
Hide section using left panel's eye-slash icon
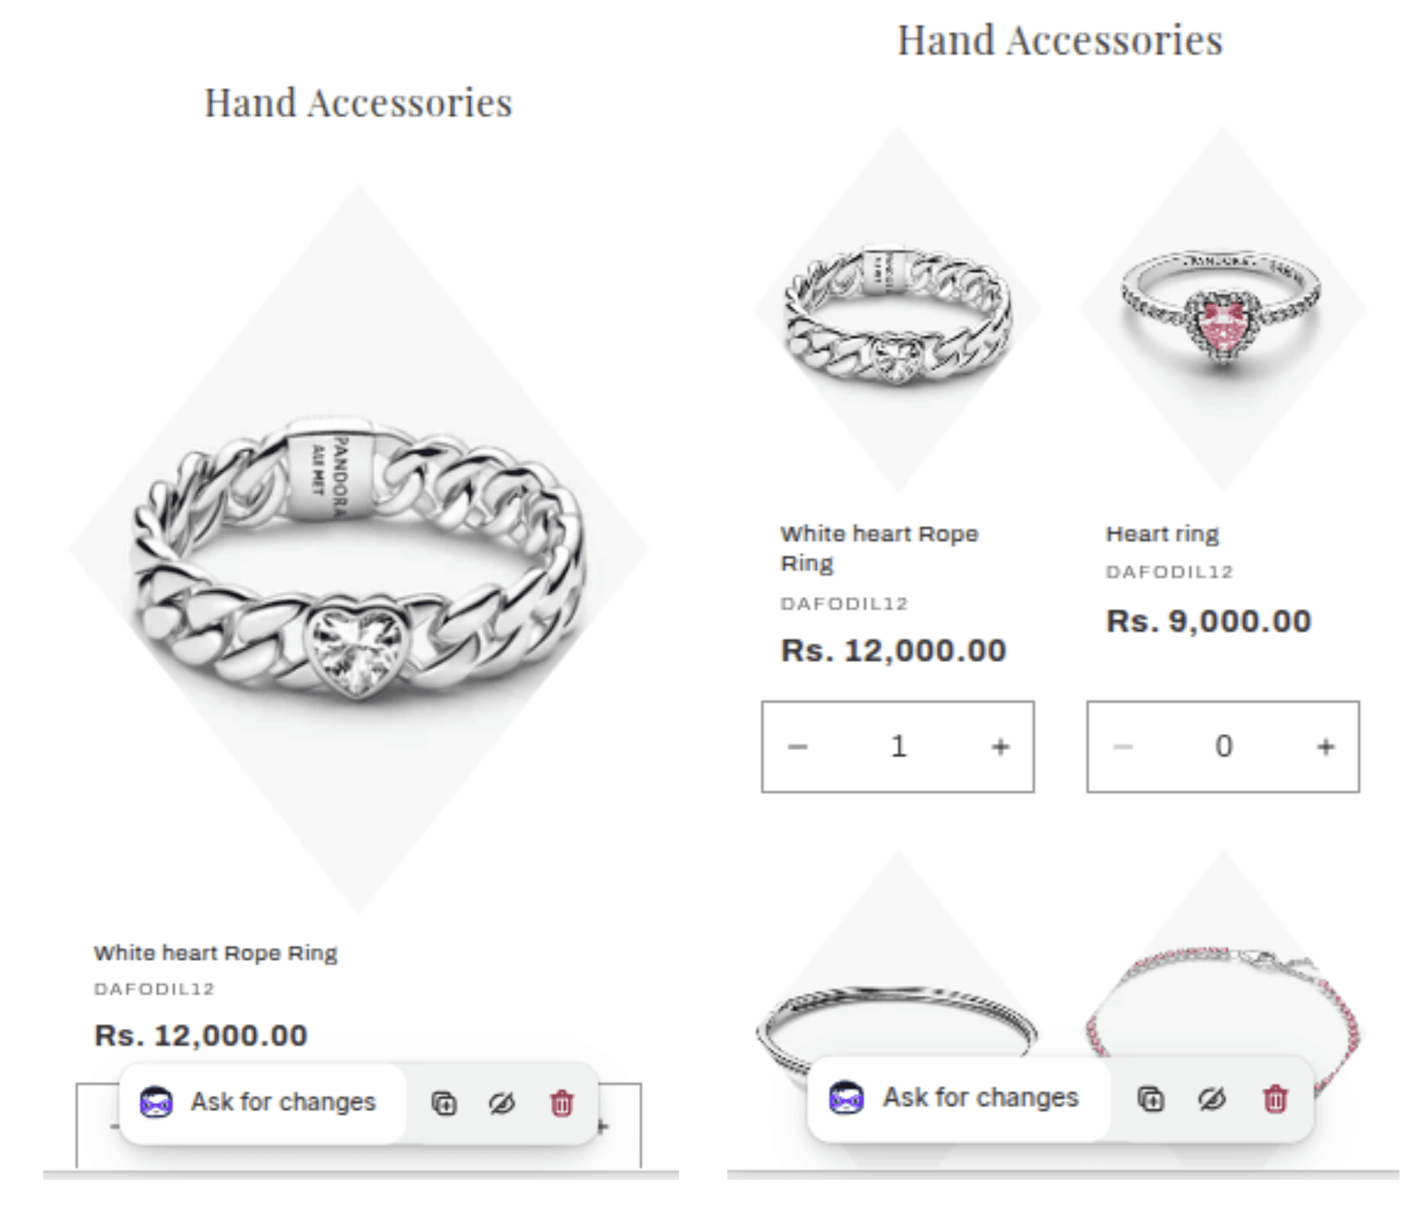[x=501, y=1103]
